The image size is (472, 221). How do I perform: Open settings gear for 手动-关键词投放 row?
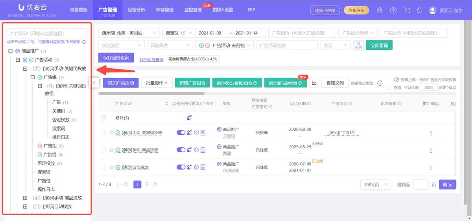coord(196,133)
